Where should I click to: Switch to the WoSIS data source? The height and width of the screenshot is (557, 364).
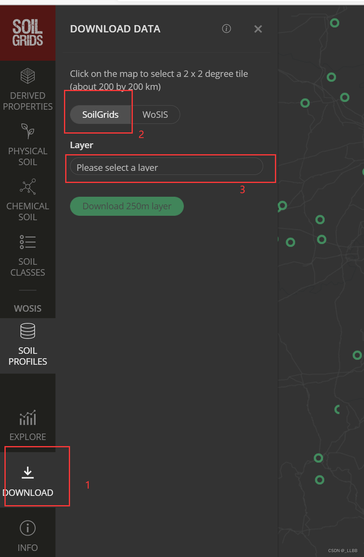[x=155, y=115]
